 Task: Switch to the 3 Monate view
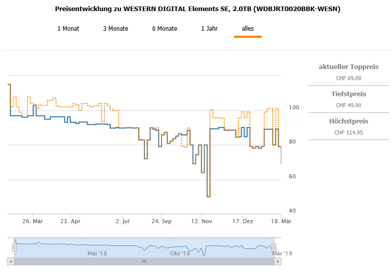116,29
